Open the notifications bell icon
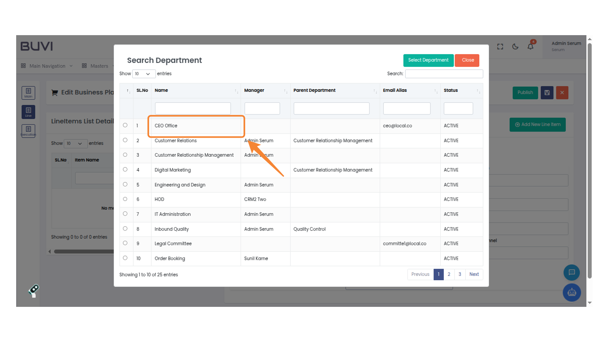Image resolution: width=609 pixels, height=342 pixels. [530, 47]
